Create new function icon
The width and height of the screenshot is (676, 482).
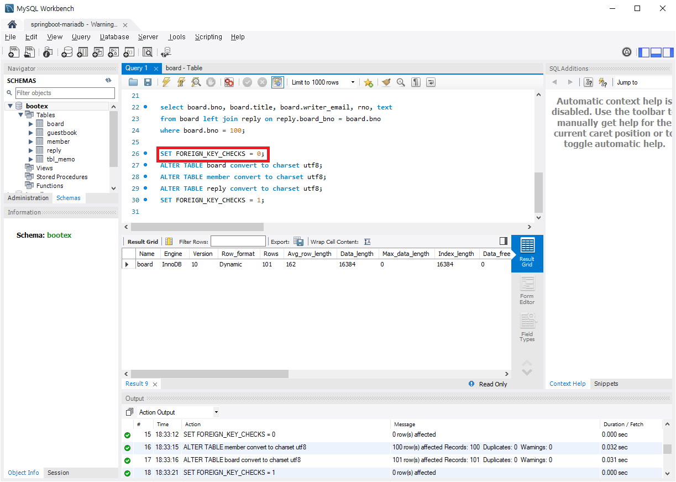129,52
